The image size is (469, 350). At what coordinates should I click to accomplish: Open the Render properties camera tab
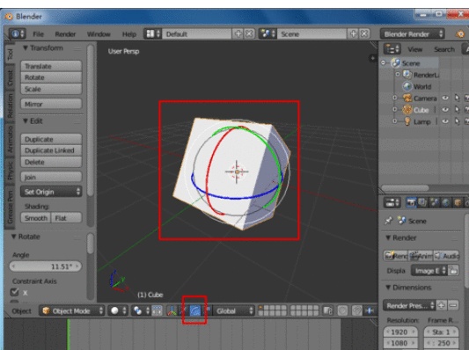(x=411, y=202)
